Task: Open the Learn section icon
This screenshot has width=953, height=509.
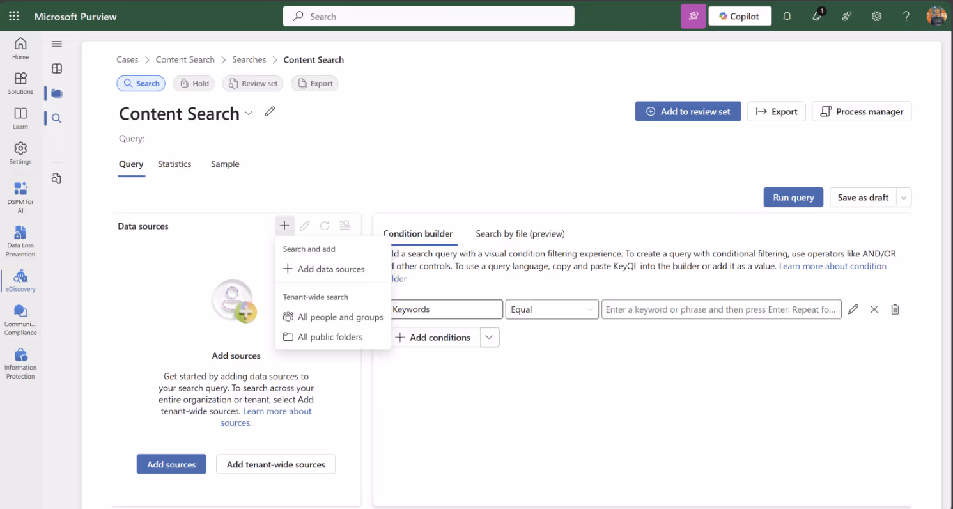Action: coord(20,113)
